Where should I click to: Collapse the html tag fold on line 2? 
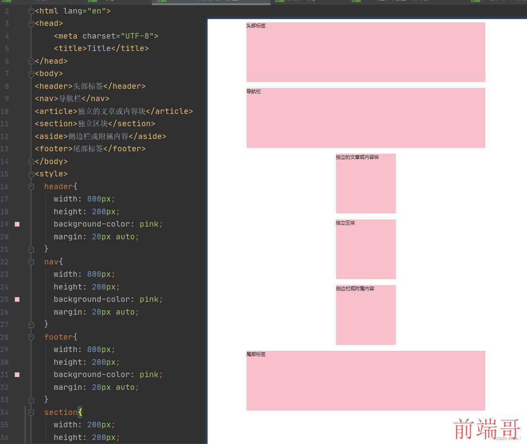point(31,11)
